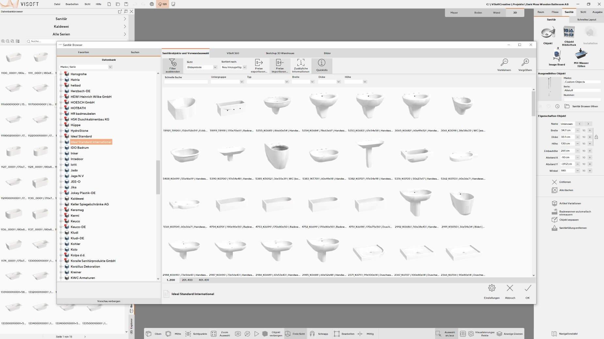
Task: Open Sicht Bildsymbole dropdown
Action: coord(202,67)
